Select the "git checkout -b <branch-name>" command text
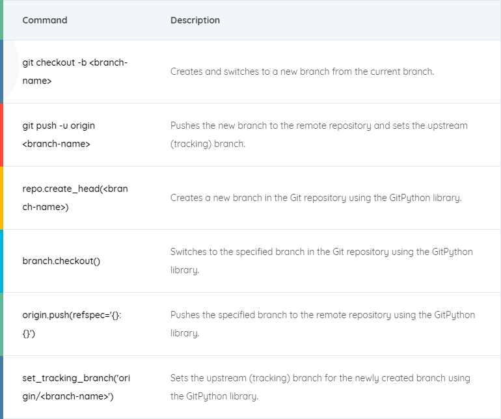This screenshot has height=419, width=501. [75, 72]
